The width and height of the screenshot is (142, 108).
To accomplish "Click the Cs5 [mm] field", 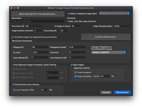I will [x=78, y=52].
